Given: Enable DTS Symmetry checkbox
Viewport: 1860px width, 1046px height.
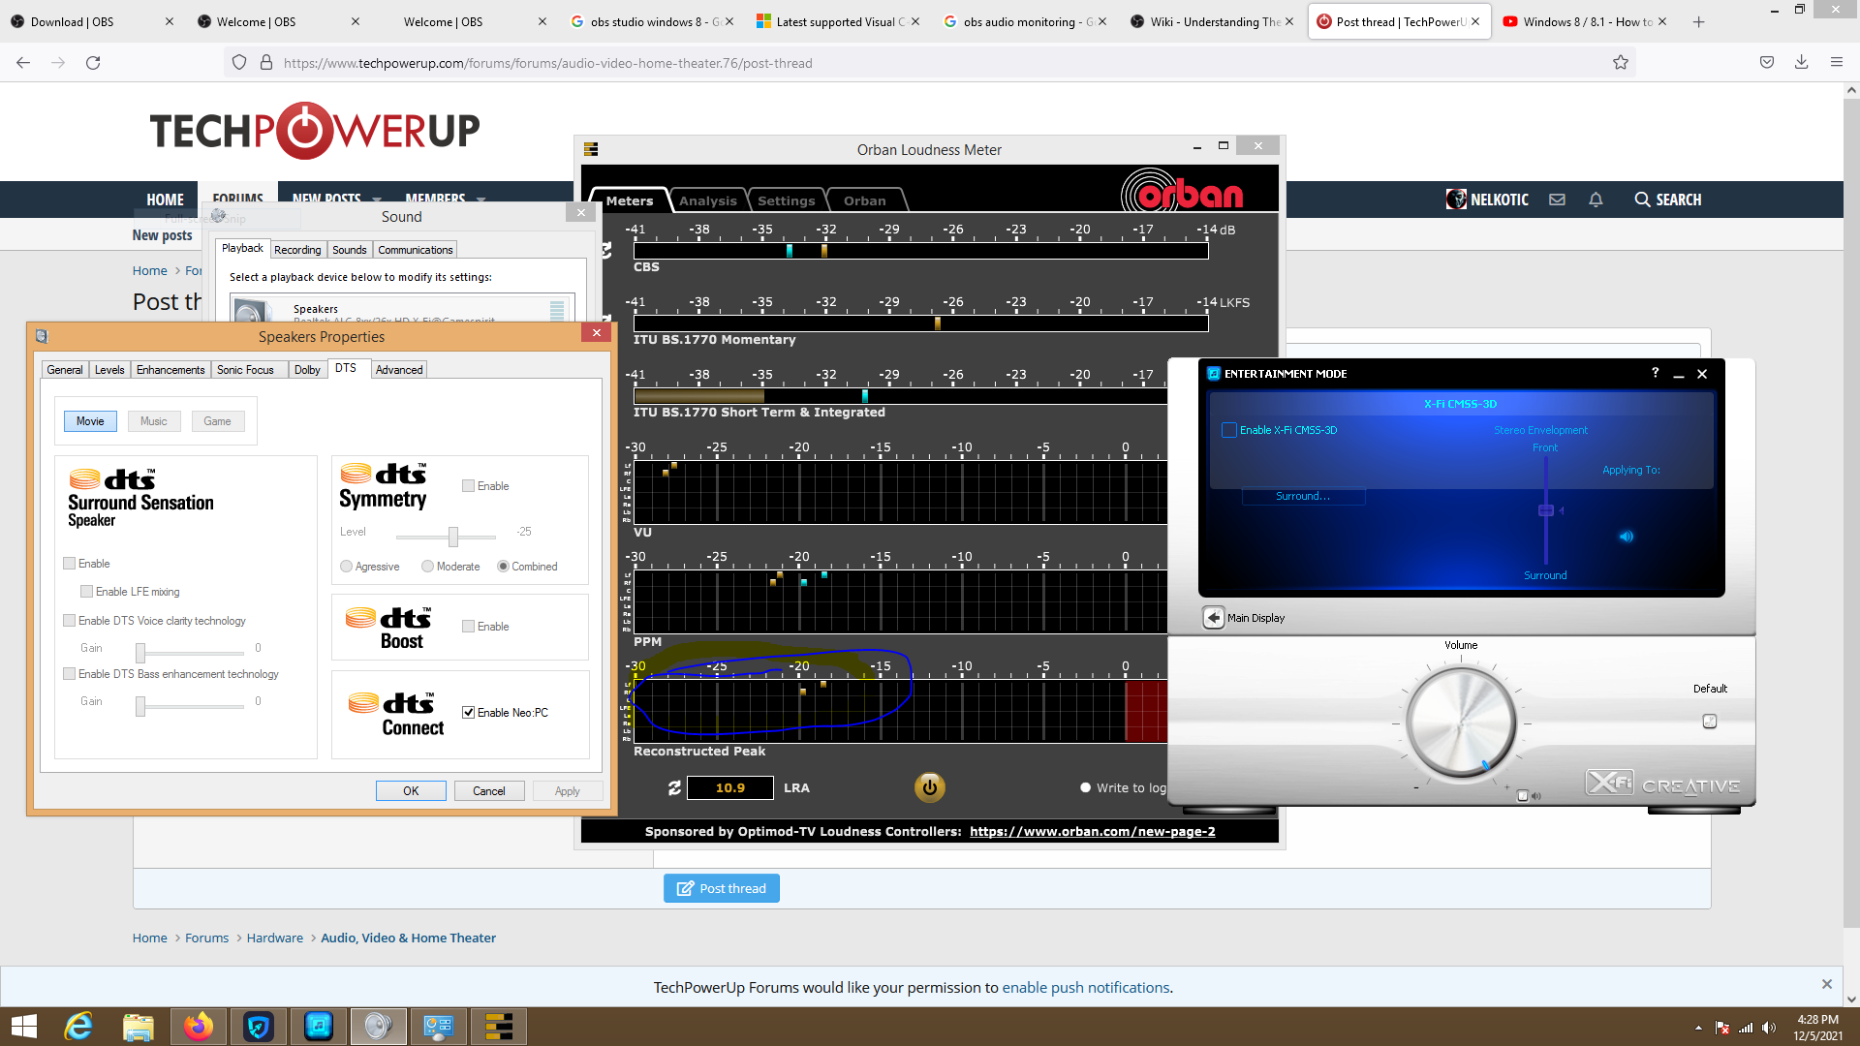Looking at the screenshot, I should [468, 486].
